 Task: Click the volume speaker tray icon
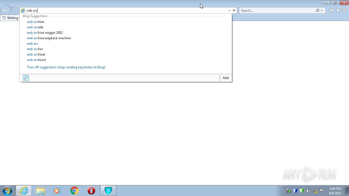pos(308,191)
